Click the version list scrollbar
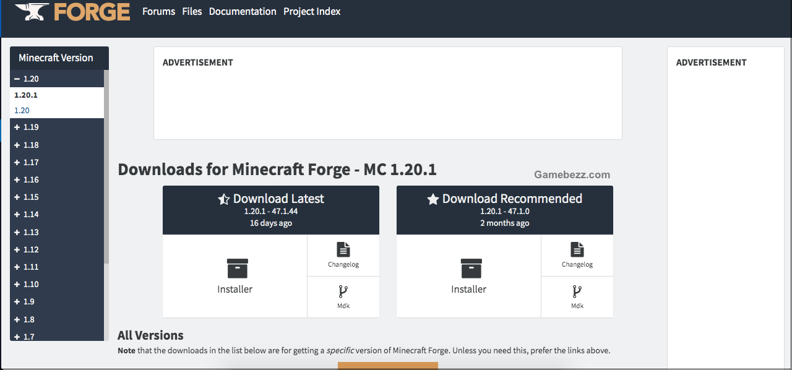Screen dimensions: 792x370 [106, 167]
